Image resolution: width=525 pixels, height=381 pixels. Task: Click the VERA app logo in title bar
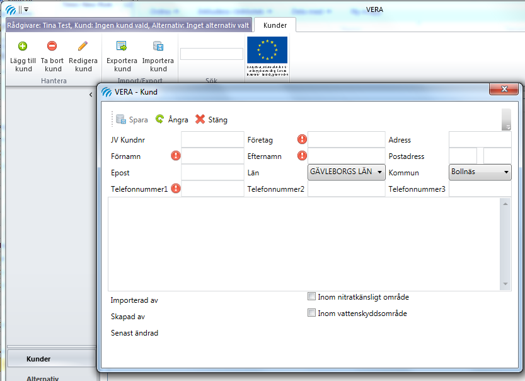pos(11,9)
